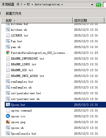Click the spoon.command blank file icon
Screen dimensions: 106x138
coord(8,110)
